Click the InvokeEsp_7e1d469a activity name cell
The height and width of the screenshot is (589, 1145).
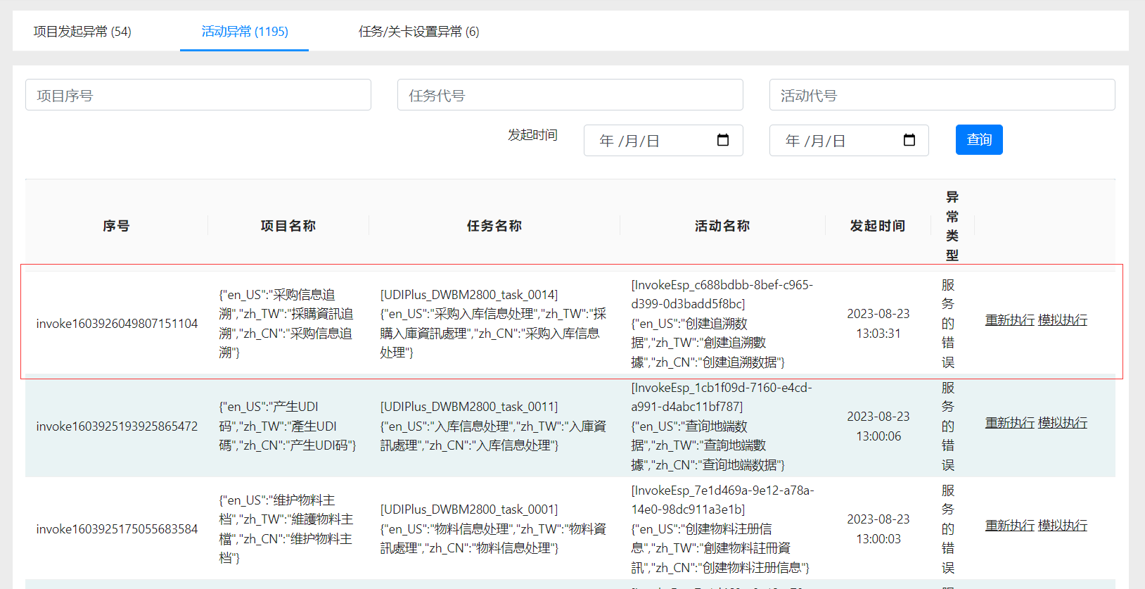(722, 529)
